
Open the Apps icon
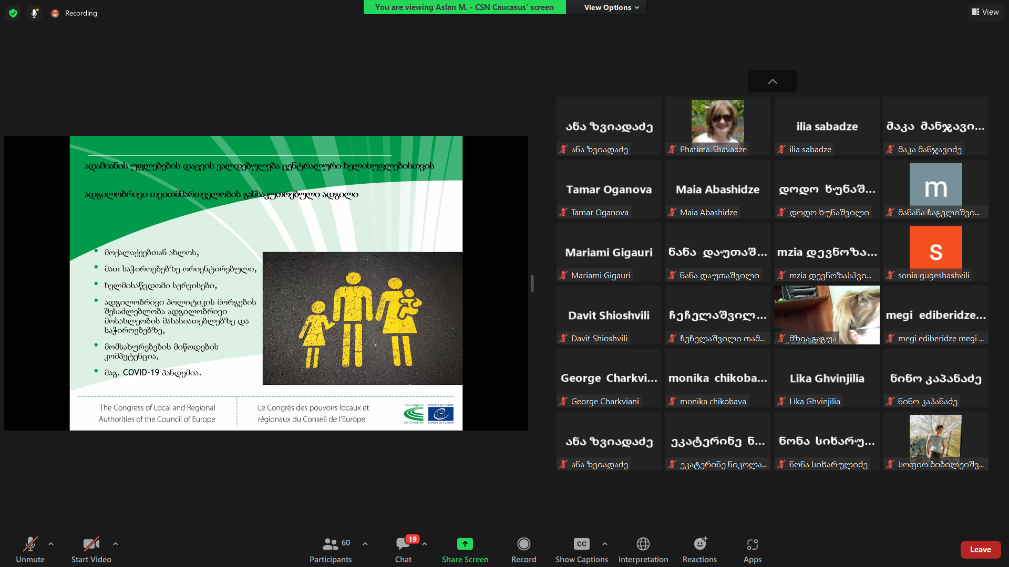point(753,544)
